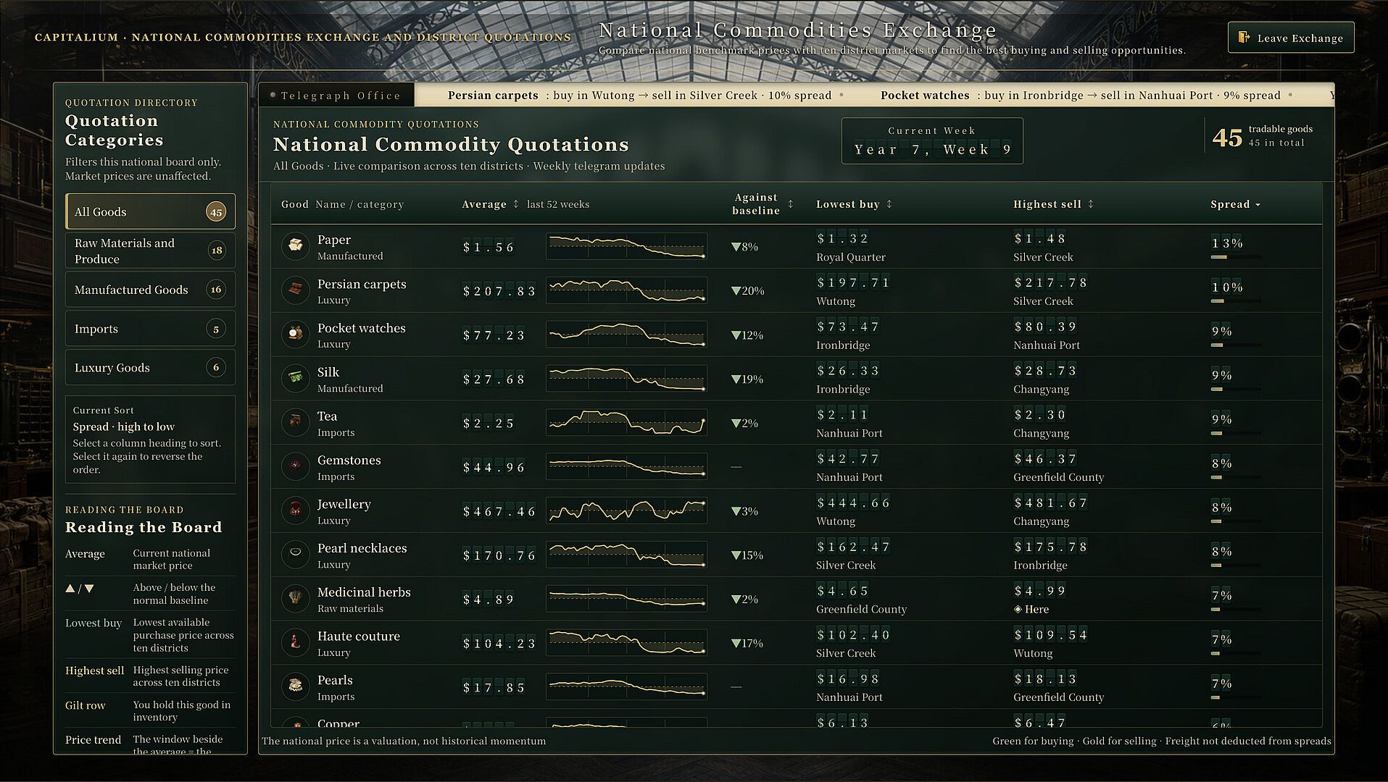
Task: Click Paper's average price $1.56
Action: (489, 247)
